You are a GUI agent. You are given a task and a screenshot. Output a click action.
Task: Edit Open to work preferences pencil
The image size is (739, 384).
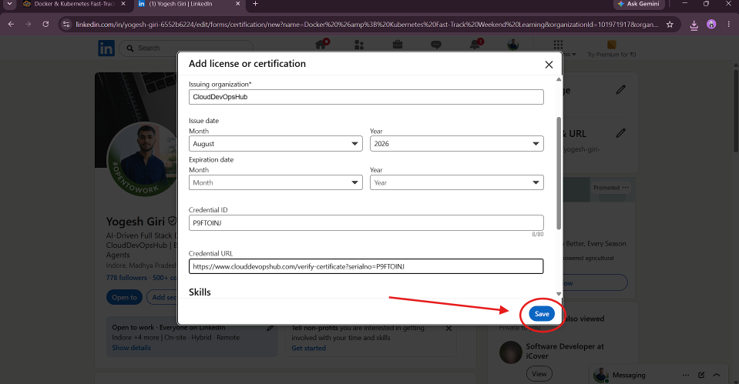click(270, 328)
